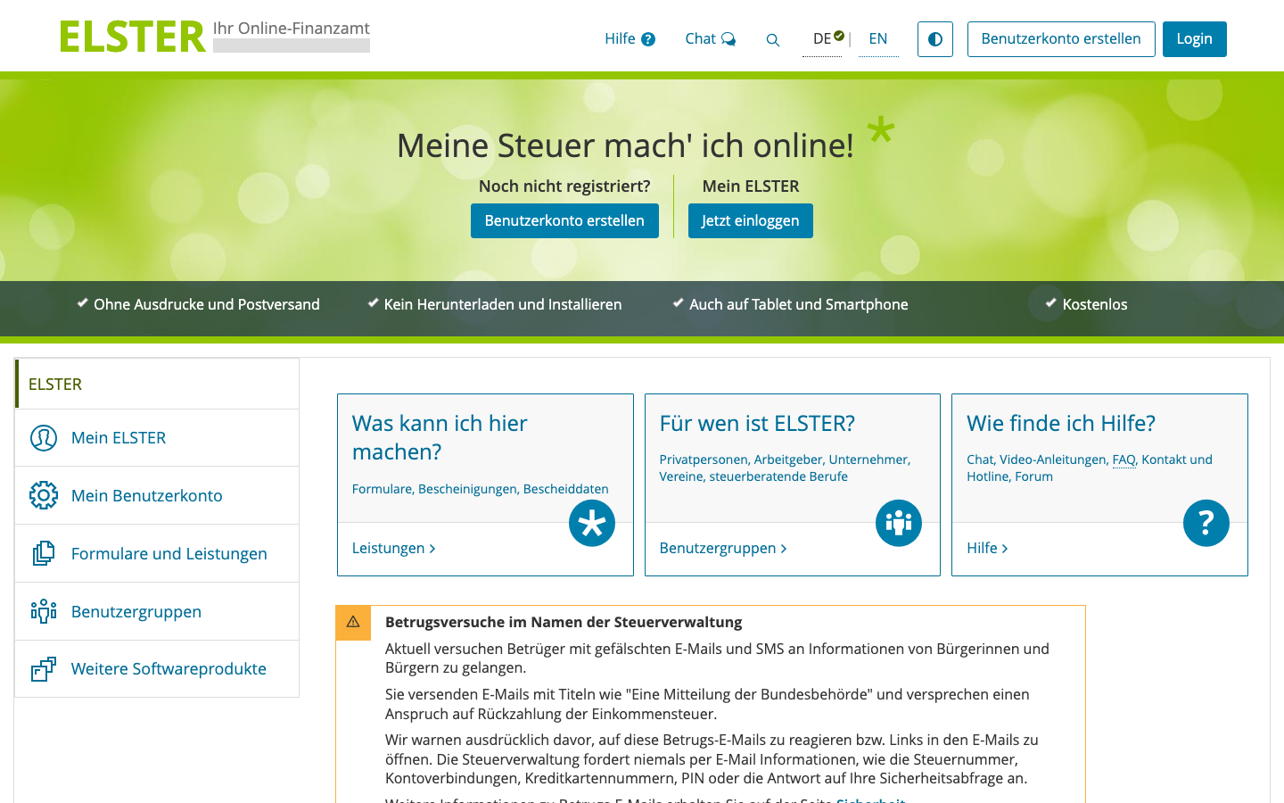Open the Benutzergruppen card link with chevron
Viewport: 1284px width, 803px height.
tap(723, 548)
